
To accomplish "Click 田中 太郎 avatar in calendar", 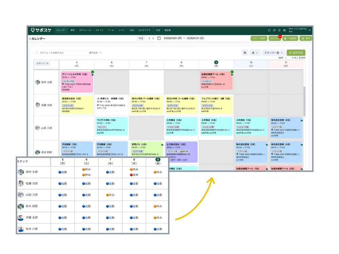I will 38,82.
